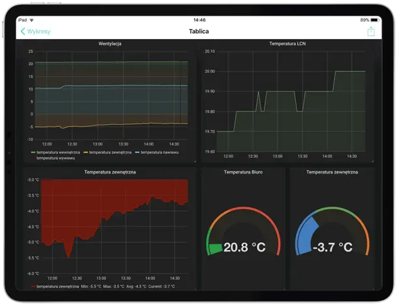Image resolution: width=398 pixels, height=306 pixels.
Task: Click the 20.8 °C gauge value
Action: tap(244, 248)
